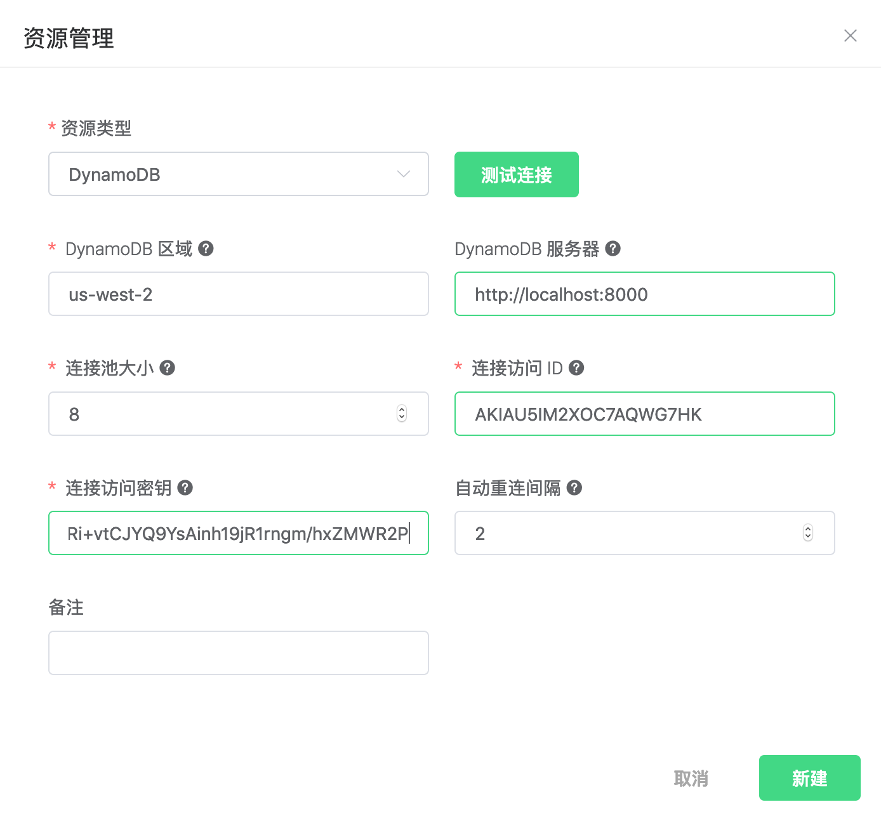Click help icon beside 连接池大小 label
Image resolution: width=881 pixels, height=821 pixels.
click(x=168, y=368)
